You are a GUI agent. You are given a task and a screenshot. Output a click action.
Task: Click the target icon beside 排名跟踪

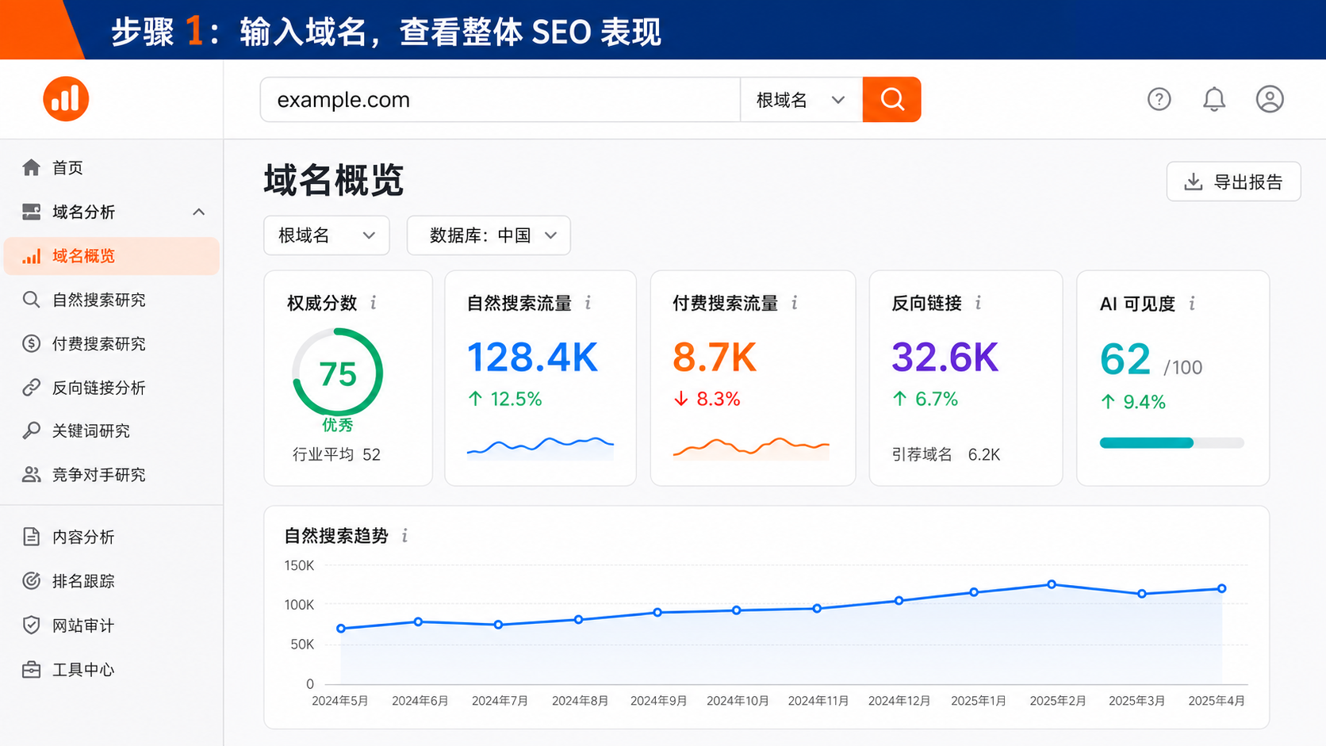click(31, 581)
